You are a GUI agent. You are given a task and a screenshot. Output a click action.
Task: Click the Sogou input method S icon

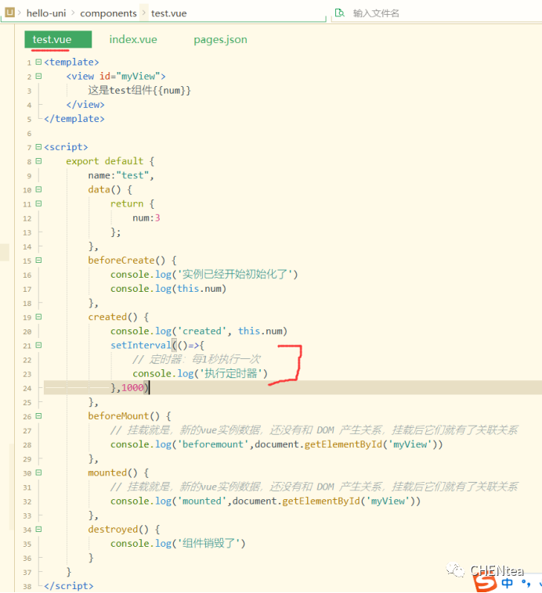tap(484, 584)
